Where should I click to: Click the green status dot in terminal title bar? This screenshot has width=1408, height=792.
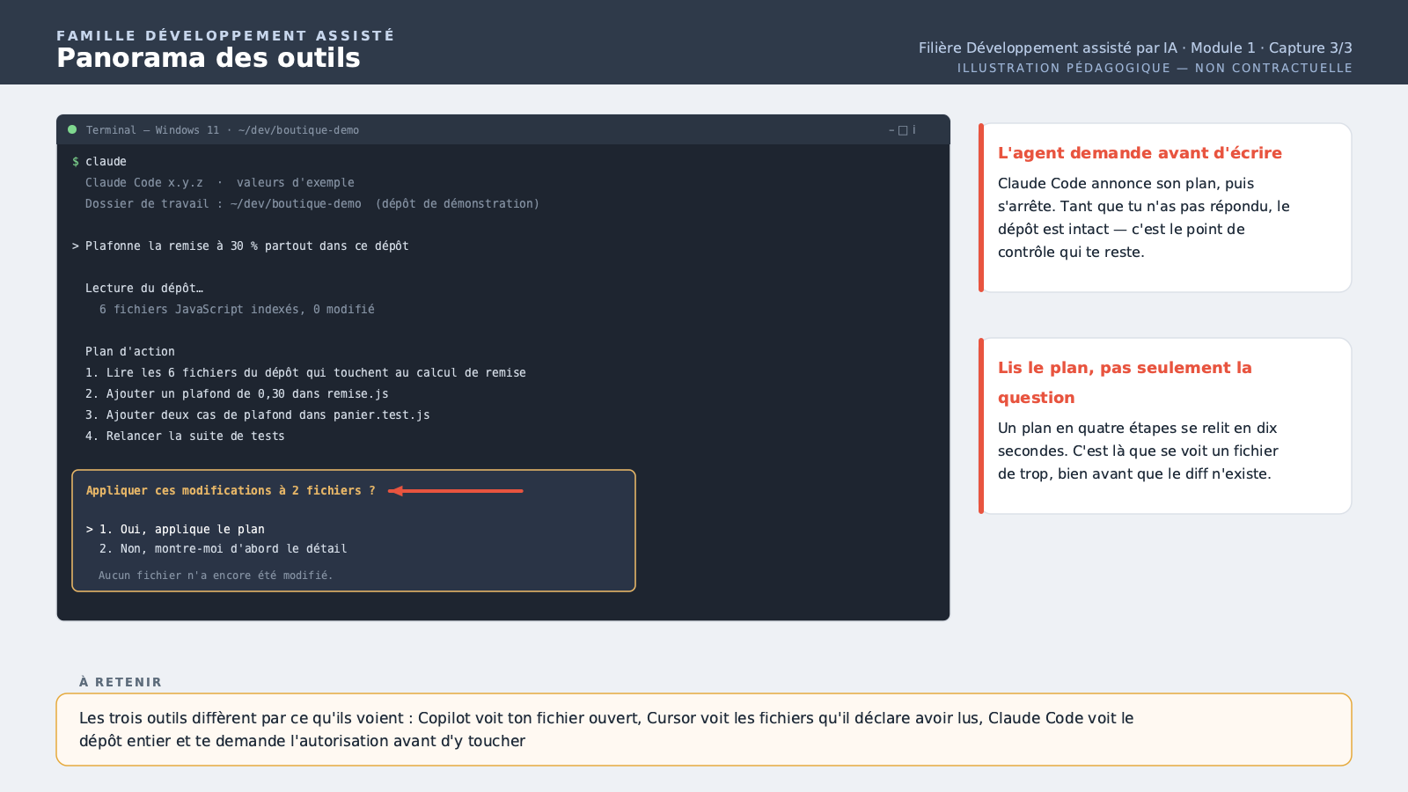72,129
